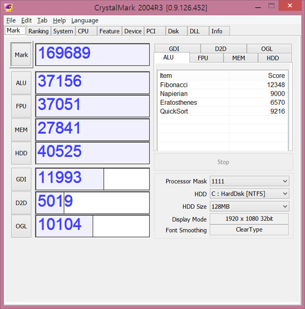Screen dimensions: 305x309
Task: Switch to the CPU tab
Action: [86, 31]
